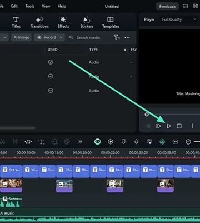Select the AI music audio track
The image size is (200, 223).
pos(100,216)
